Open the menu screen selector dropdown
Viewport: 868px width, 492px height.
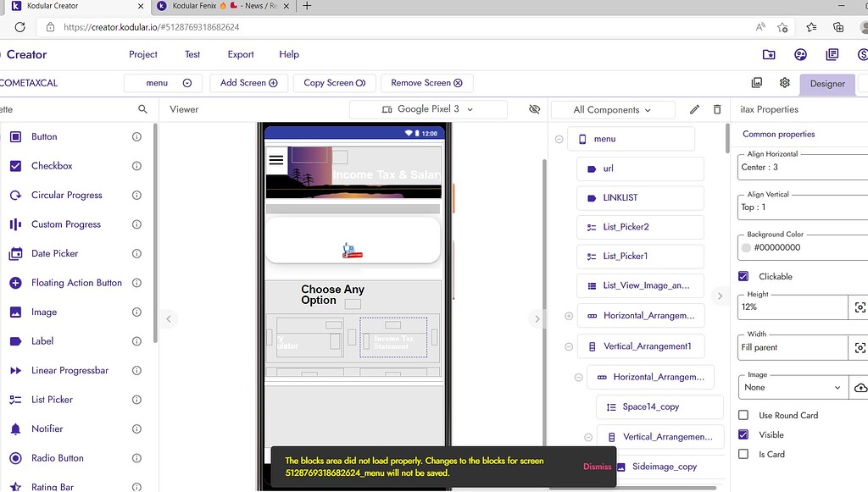point(164,83)
